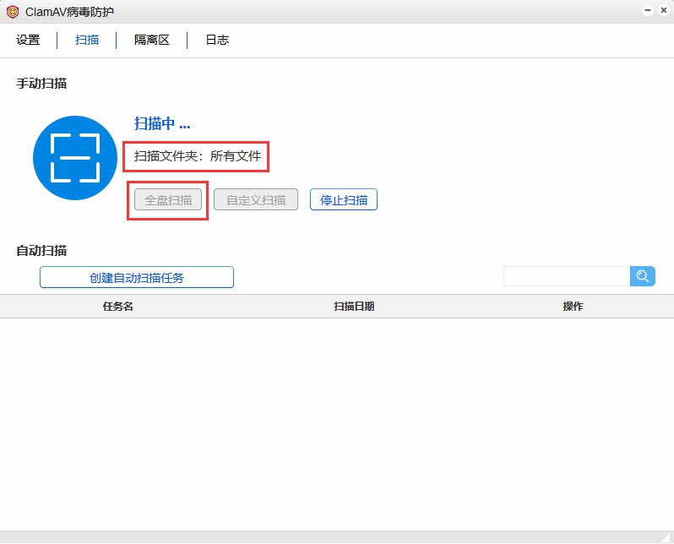Stop the scan with 停止扫描
This screenshot has height=544, width=674.
(344, 199)
